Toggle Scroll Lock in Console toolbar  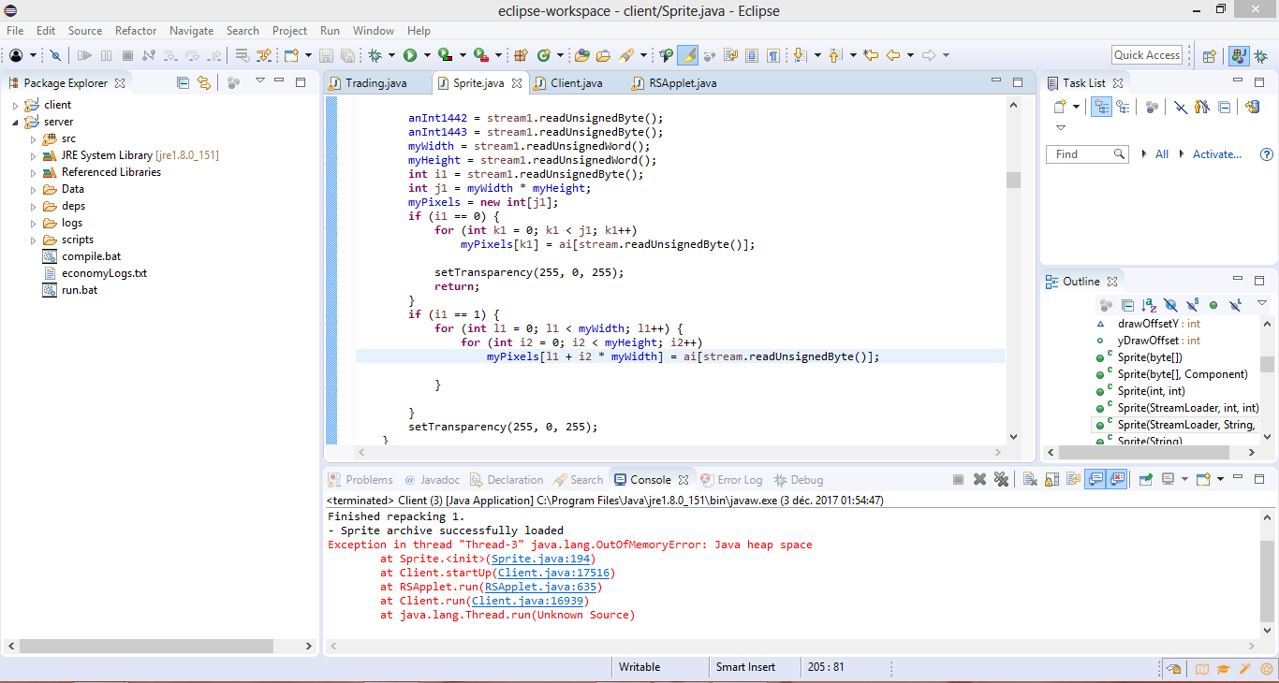coord(1051,480)
